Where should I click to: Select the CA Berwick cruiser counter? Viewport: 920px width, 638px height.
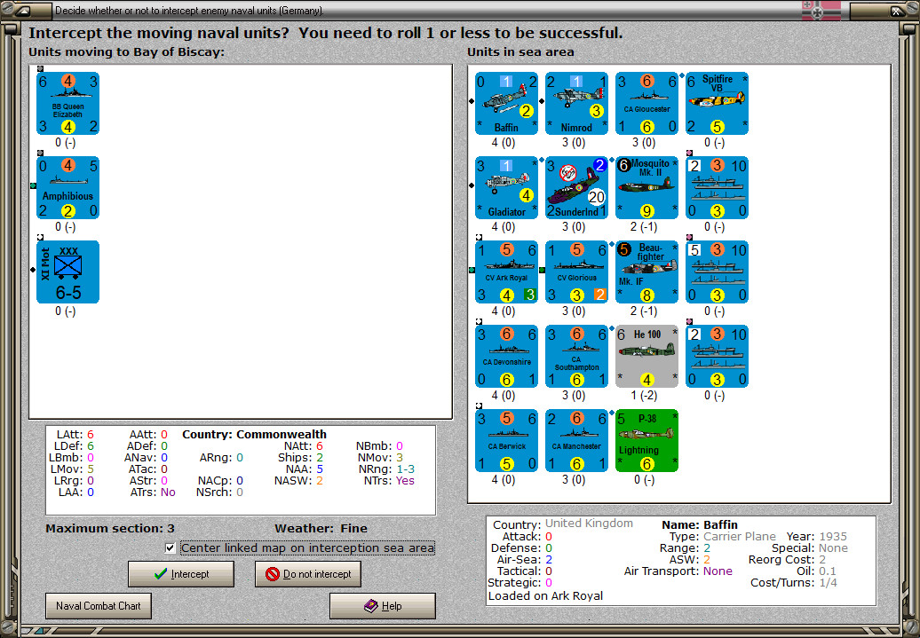(x=506, y=440)
